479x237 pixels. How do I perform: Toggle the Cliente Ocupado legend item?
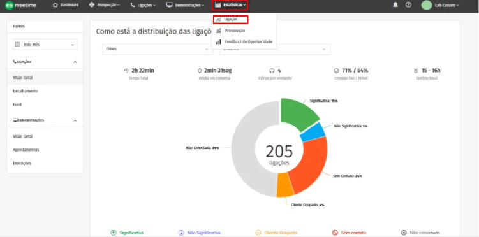[x=276, y=233]
